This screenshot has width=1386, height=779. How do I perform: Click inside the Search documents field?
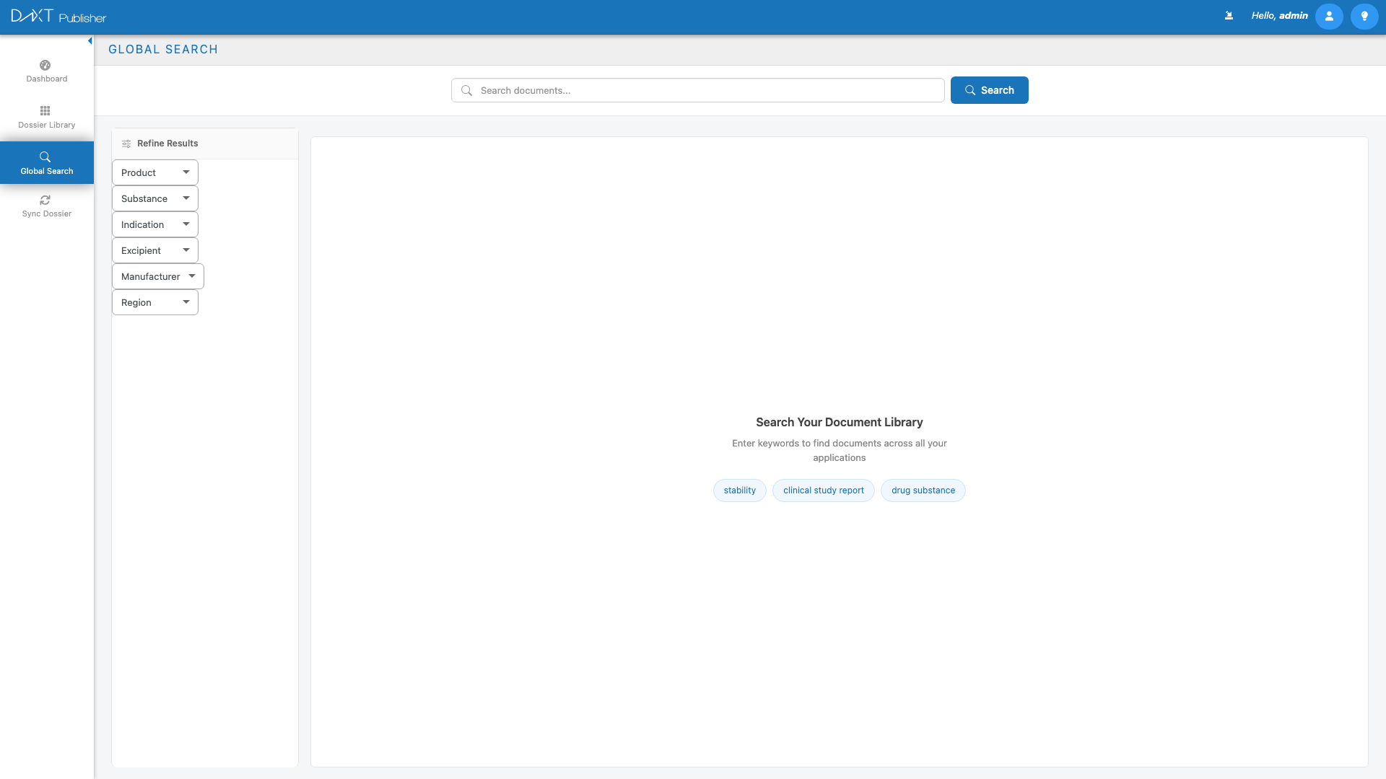[697, 90]
